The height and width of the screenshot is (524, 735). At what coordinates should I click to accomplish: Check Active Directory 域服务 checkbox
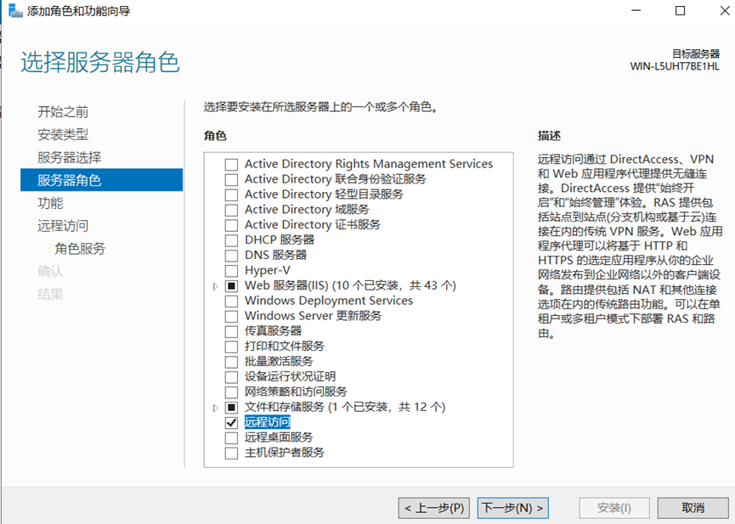coord(231,210)
